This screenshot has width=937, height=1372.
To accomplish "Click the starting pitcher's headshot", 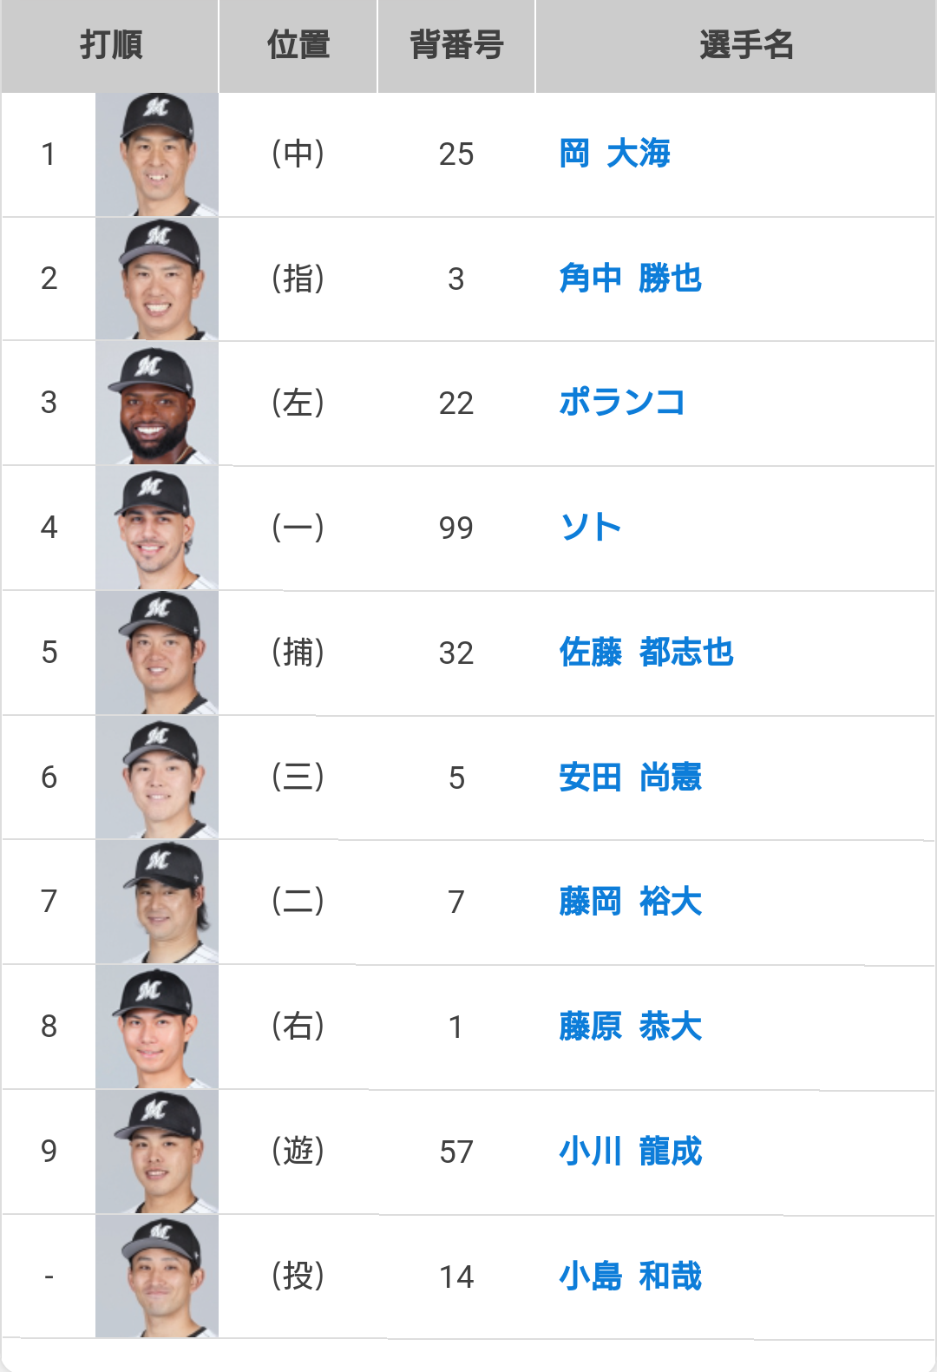I will (x=157, y=1277).
